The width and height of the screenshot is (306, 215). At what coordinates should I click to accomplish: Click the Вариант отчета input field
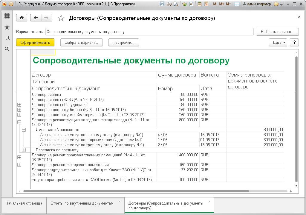coord(149,32)
